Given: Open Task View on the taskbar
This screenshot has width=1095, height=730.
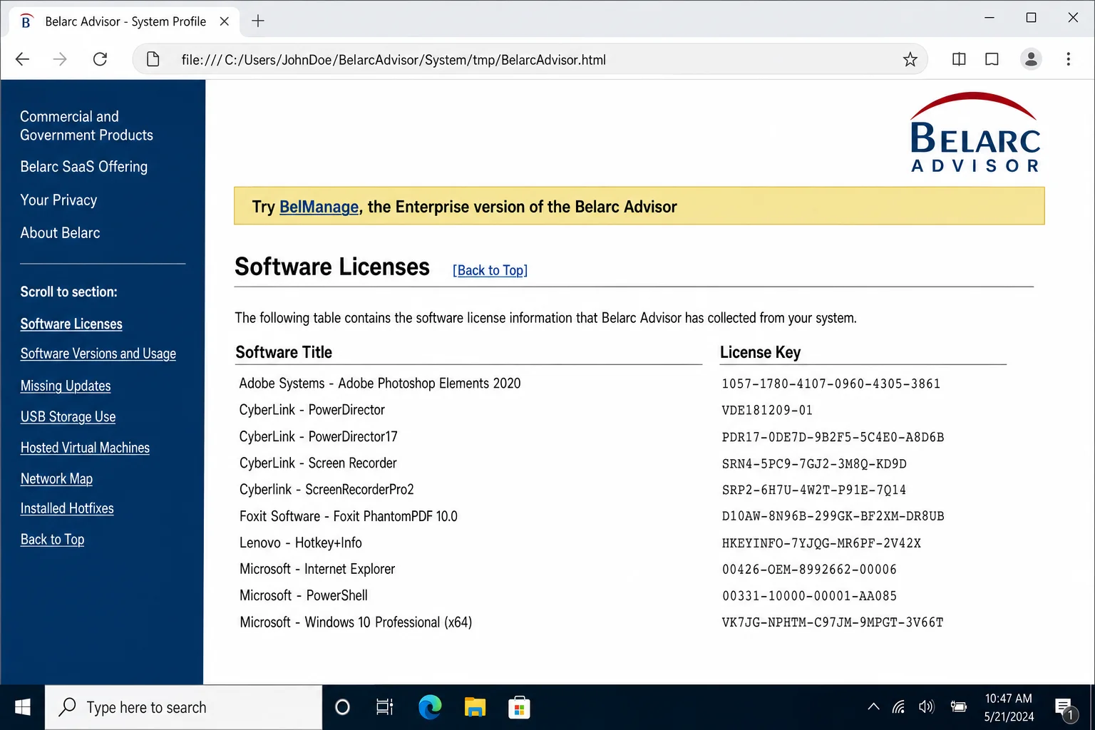Looking at the screenshot, I should point(384,707).
